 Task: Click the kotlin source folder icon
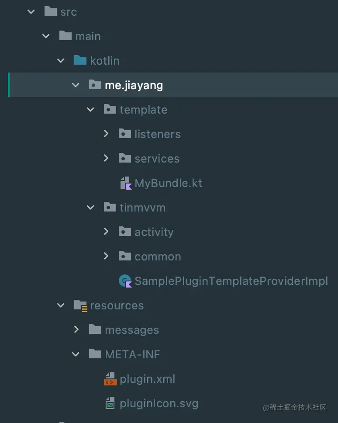[80, 60]
